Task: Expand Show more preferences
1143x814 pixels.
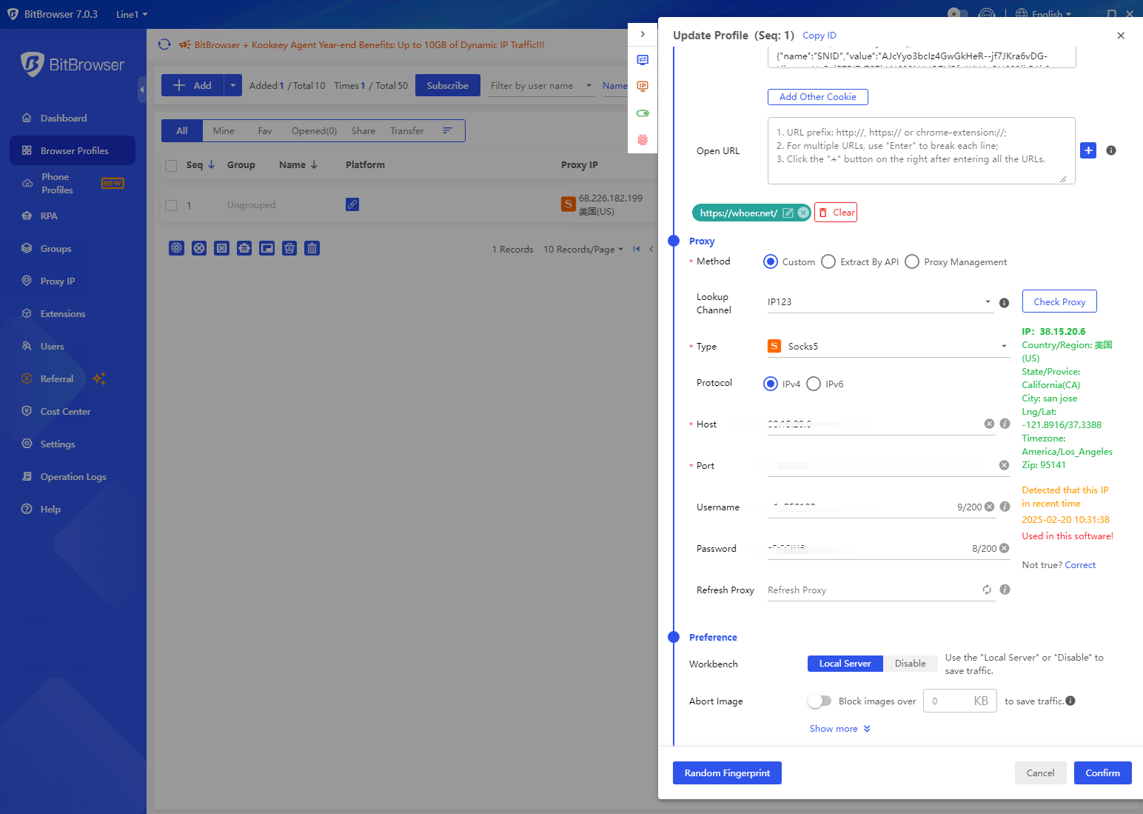Action: click(840, 728)
